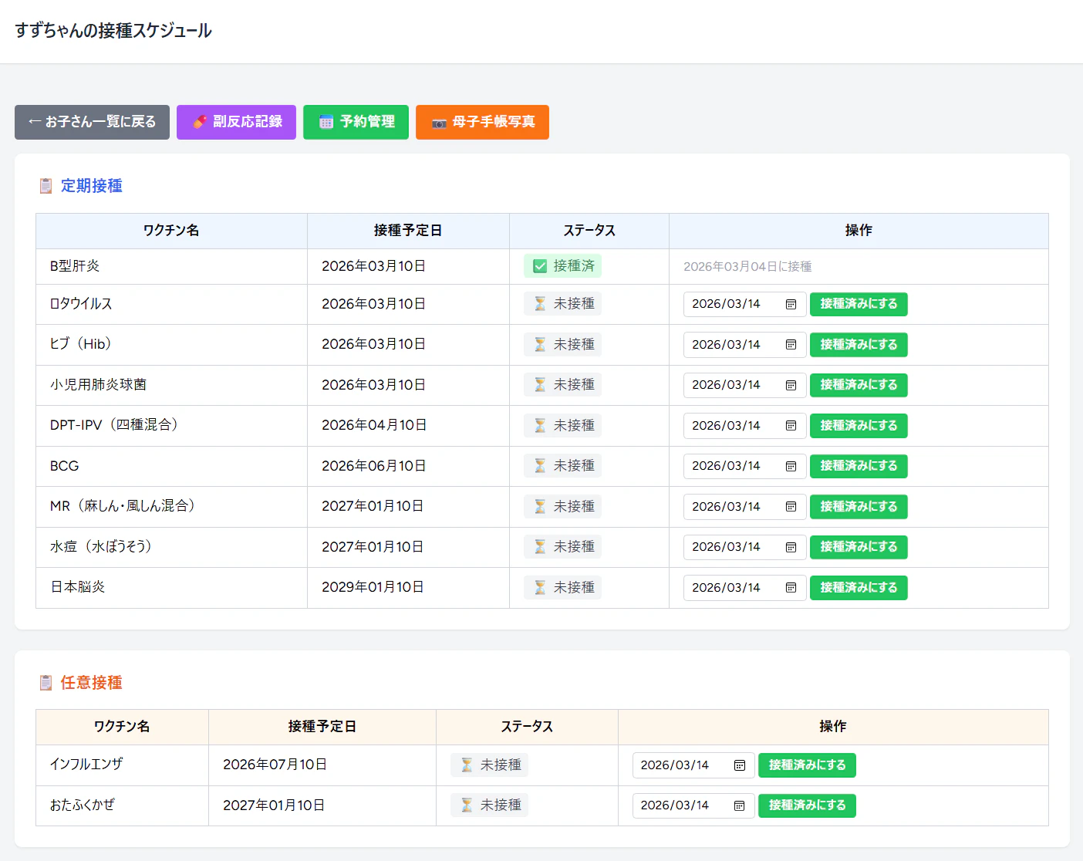Open 副反応記録 page
1083x861 pixels.
click(x=236, y=122)
